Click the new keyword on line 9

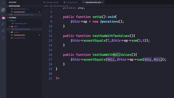95,22
